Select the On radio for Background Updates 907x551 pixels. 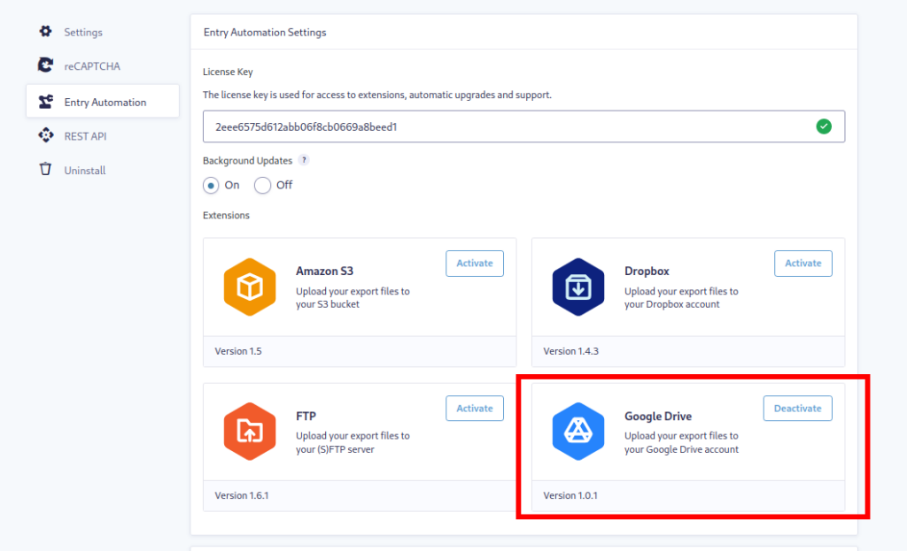point(211,186)
